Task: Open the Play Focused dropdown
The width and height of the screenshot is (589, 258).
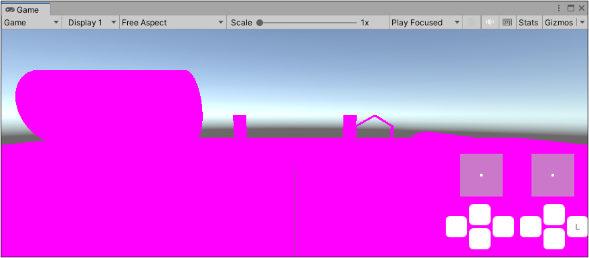Action: pos(426,23)
